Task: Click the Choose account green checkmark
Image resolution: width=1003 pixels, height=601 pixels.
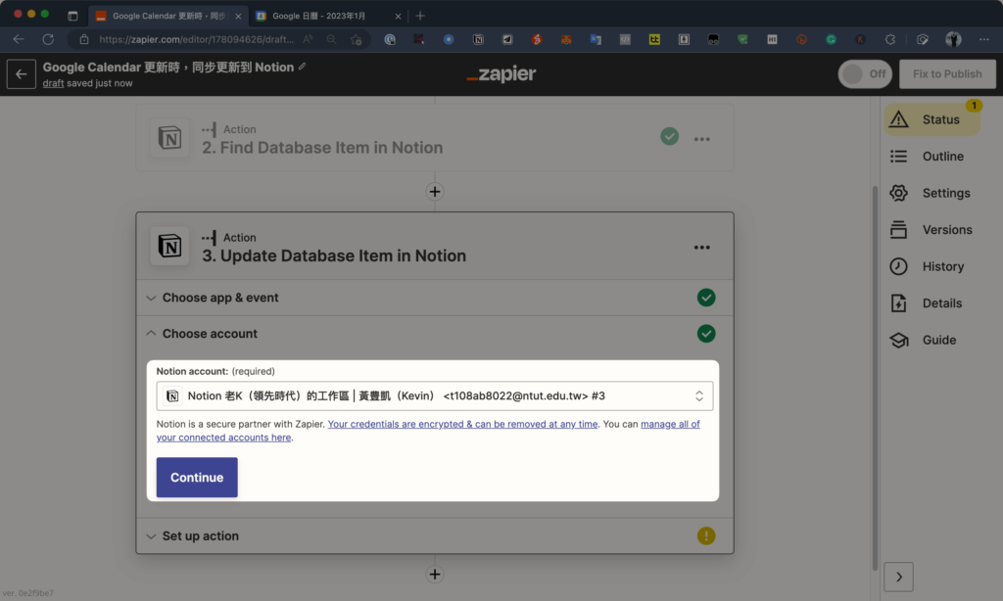Action: coord(706,334)
